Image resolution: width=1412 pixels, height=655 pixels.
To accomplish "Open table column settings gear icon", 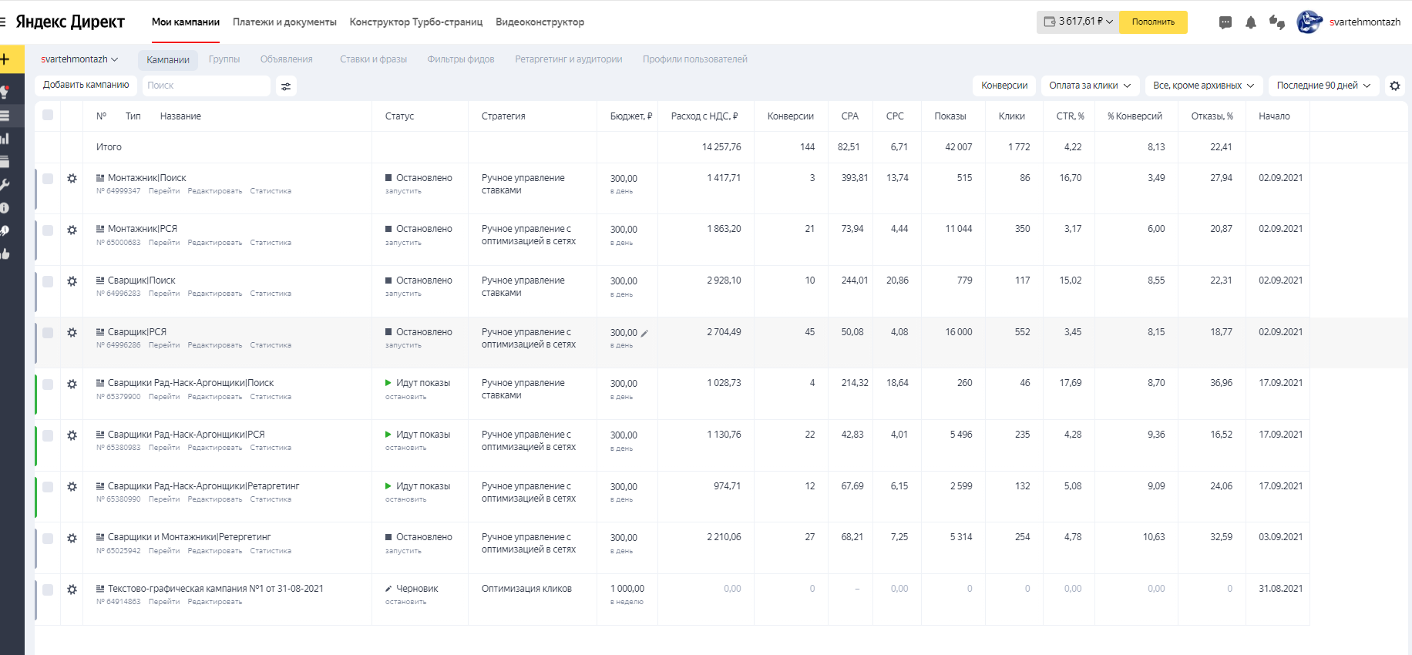I will [1394, 86].
